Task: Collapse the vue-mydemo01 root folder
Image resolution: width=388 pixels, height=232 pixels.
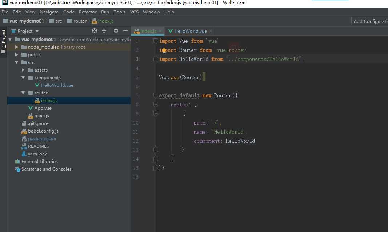Action: click(x=10, y=39)
